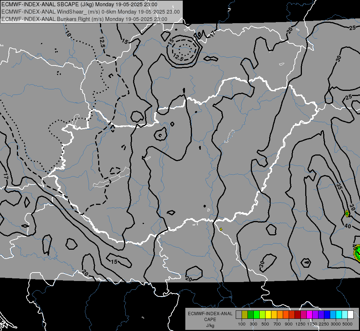The image size is (360, 331).
Task: Click the contour label 40
Action: tap(347, 226)
